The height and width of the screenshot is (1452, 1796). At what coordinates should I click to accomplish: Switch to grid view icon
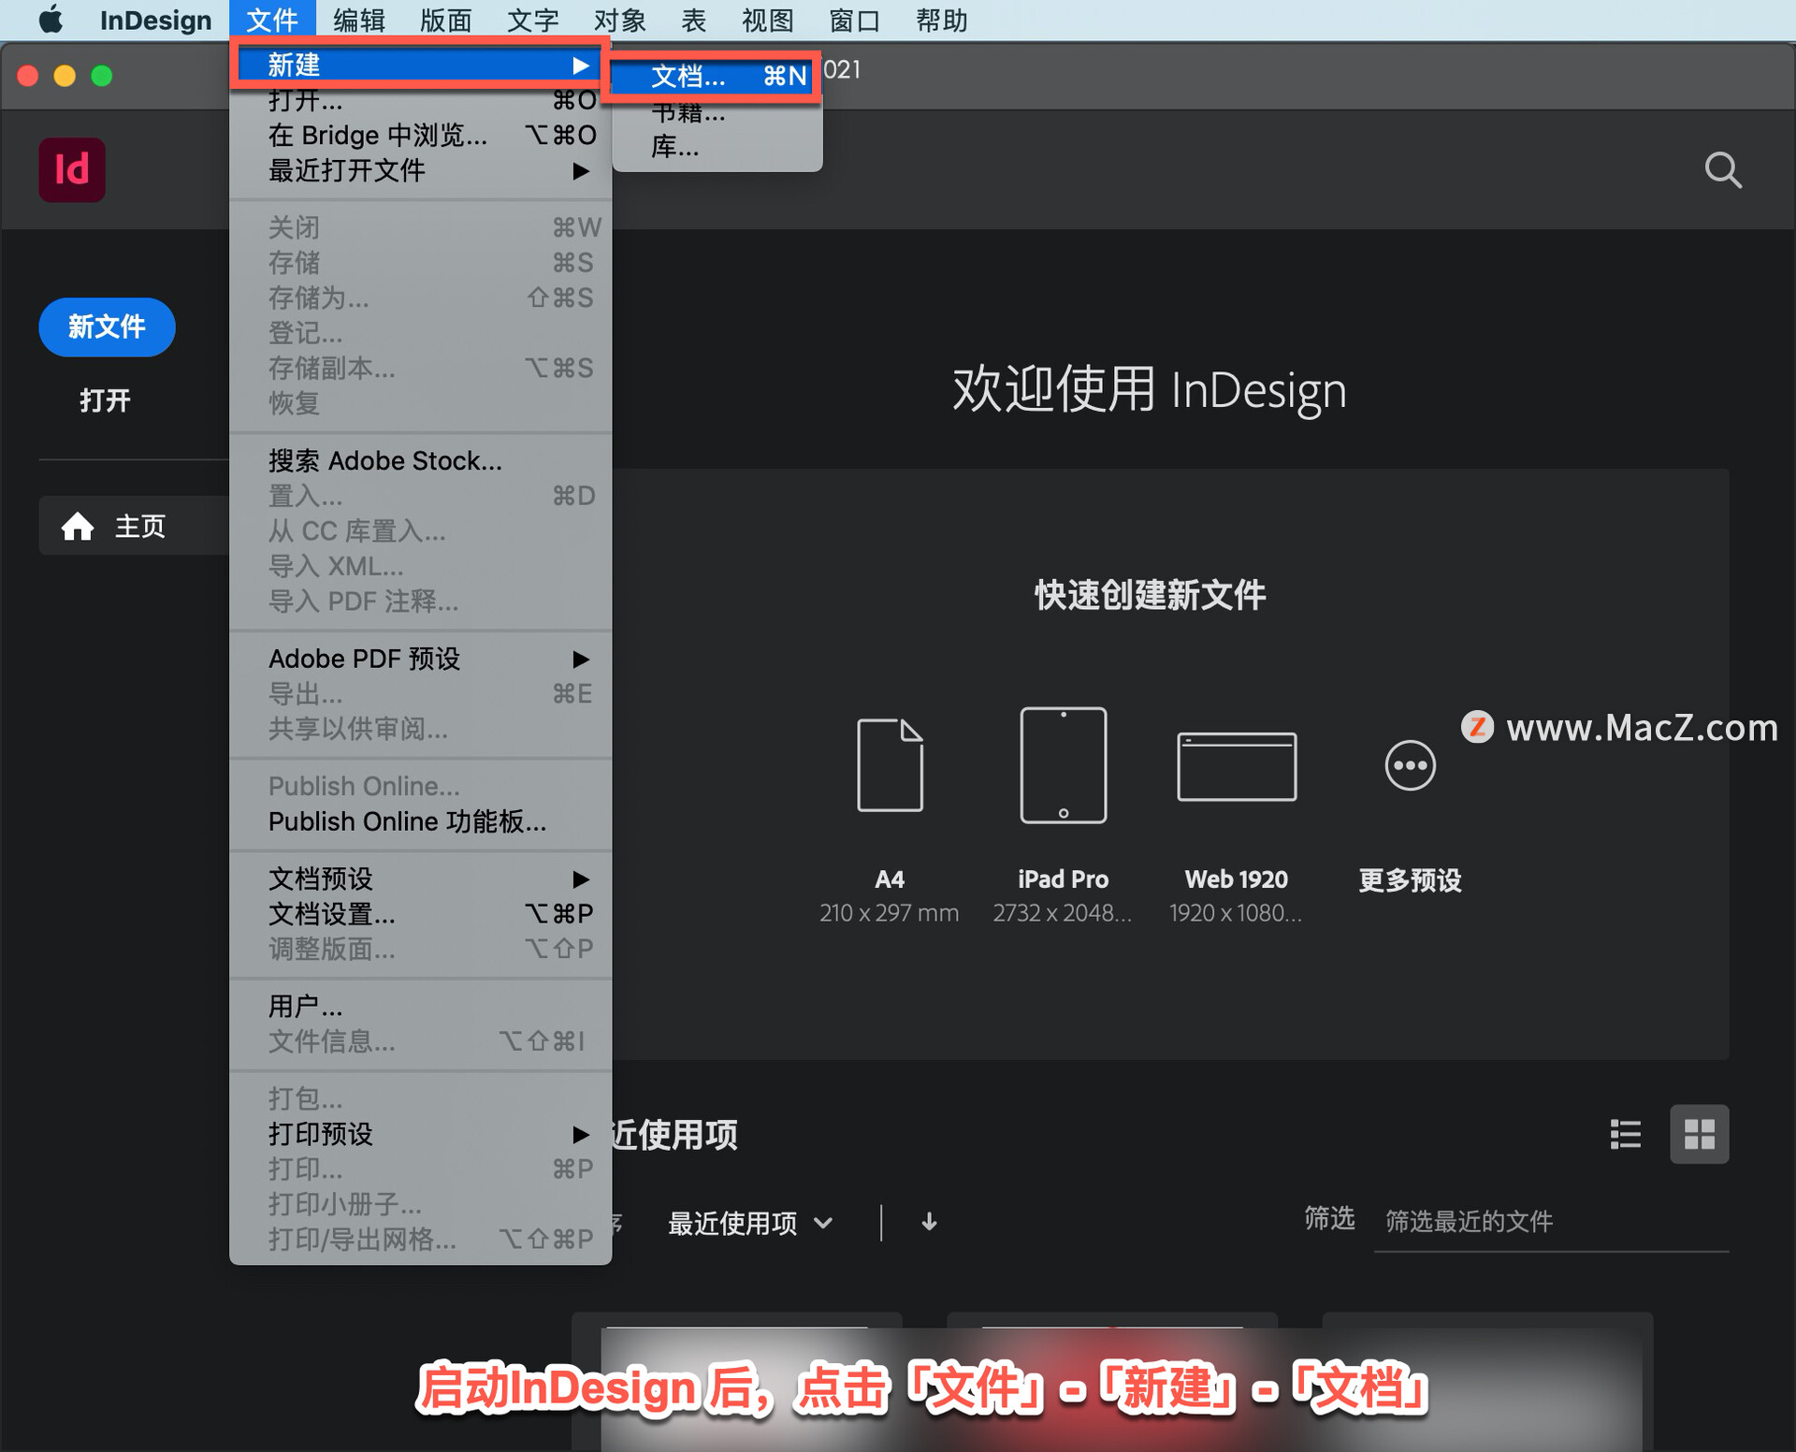pyautogui.click(x=1699, y=1134)
